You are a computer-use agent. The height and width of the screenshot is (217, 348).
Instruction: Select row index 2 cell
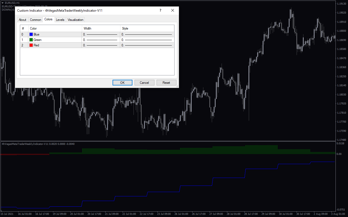point(24,45)
